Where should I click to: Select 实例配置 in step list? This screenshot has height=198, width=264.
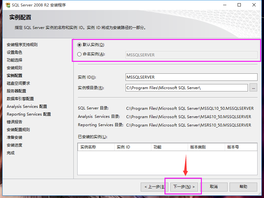(14, 76)
